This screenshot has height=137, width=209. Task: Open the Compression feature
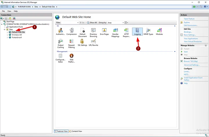click(71, 31)
